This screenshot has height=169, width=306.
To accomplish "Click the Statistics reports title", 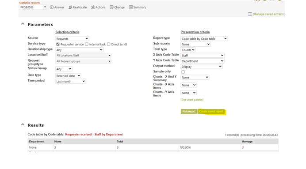I will (x=30, y=3).
